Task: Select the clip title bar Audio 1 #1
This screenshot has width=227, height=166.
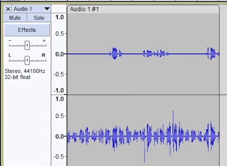Action: tap(143, 9)
